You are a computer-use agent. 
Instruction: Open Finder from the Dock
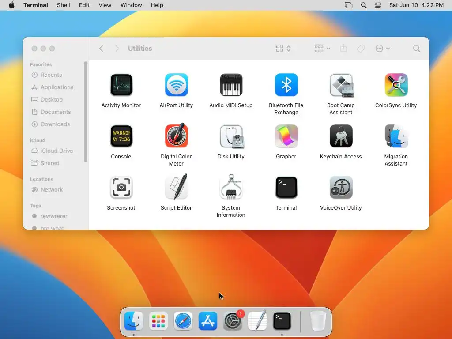click(133, 321)
